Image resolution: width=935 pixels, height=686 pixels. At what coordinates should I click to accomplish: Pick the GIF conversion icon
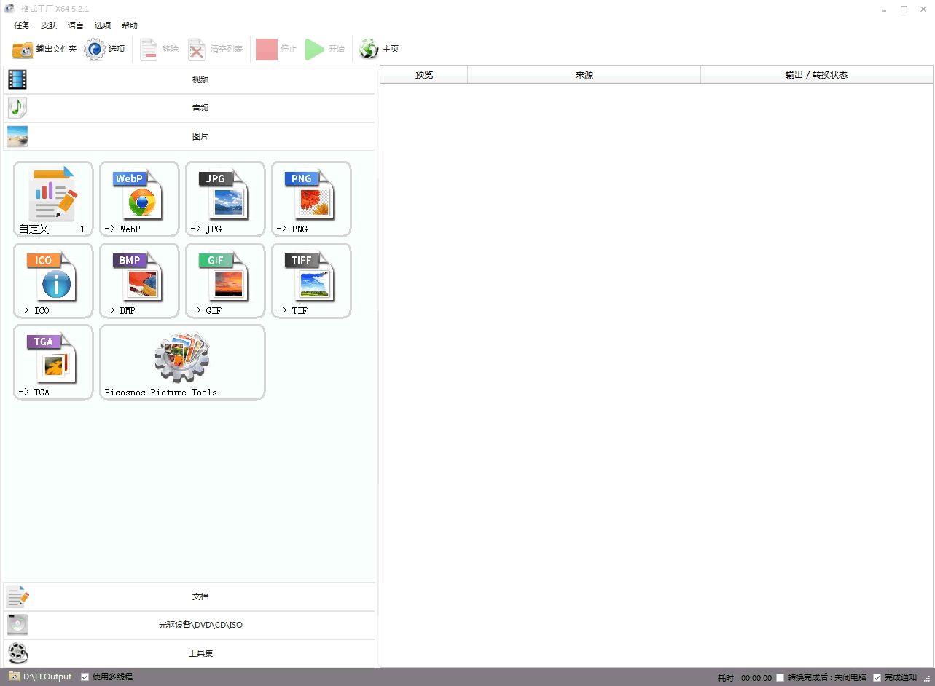[224, 280]
